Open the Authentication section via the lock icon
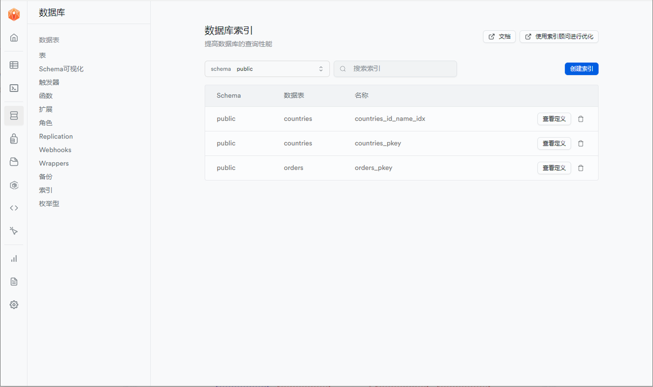The width and height of the screenshot is (653, 387). (x=14, y=138)
